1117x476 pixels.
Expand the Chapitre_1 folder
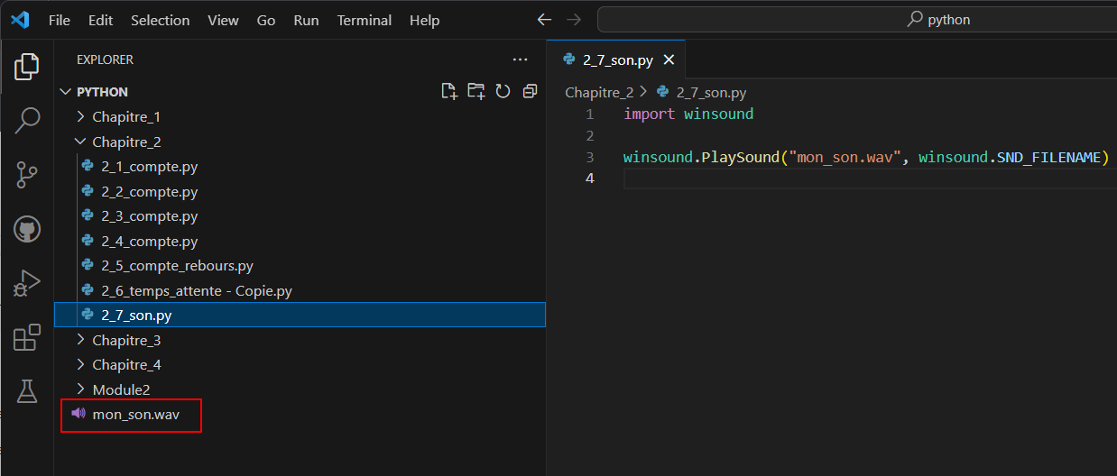click(x=81, y=116)
